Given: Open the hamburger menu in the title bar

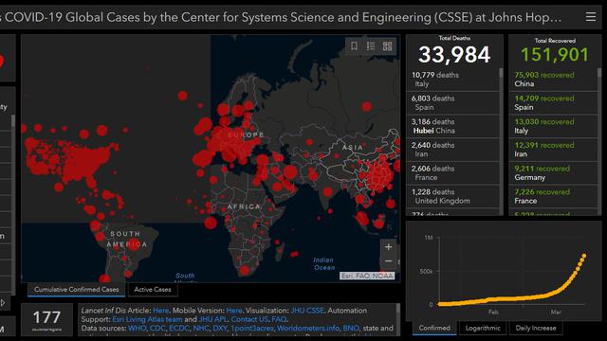Looking at the screenshot, I should pyautogui.click(x=590, y=17).
